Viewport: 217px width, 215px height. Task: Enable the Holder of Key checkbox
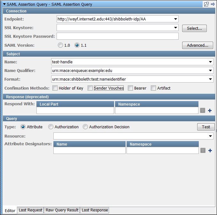(x=55, y=88)
